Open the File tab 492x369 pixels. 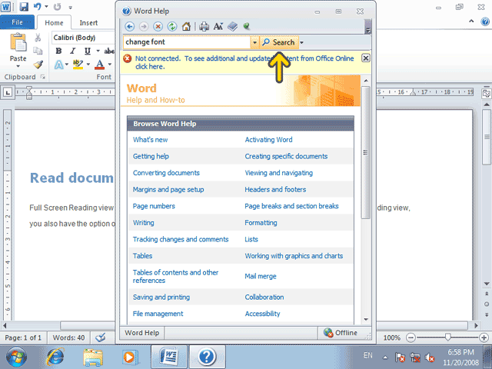[17, 22]
